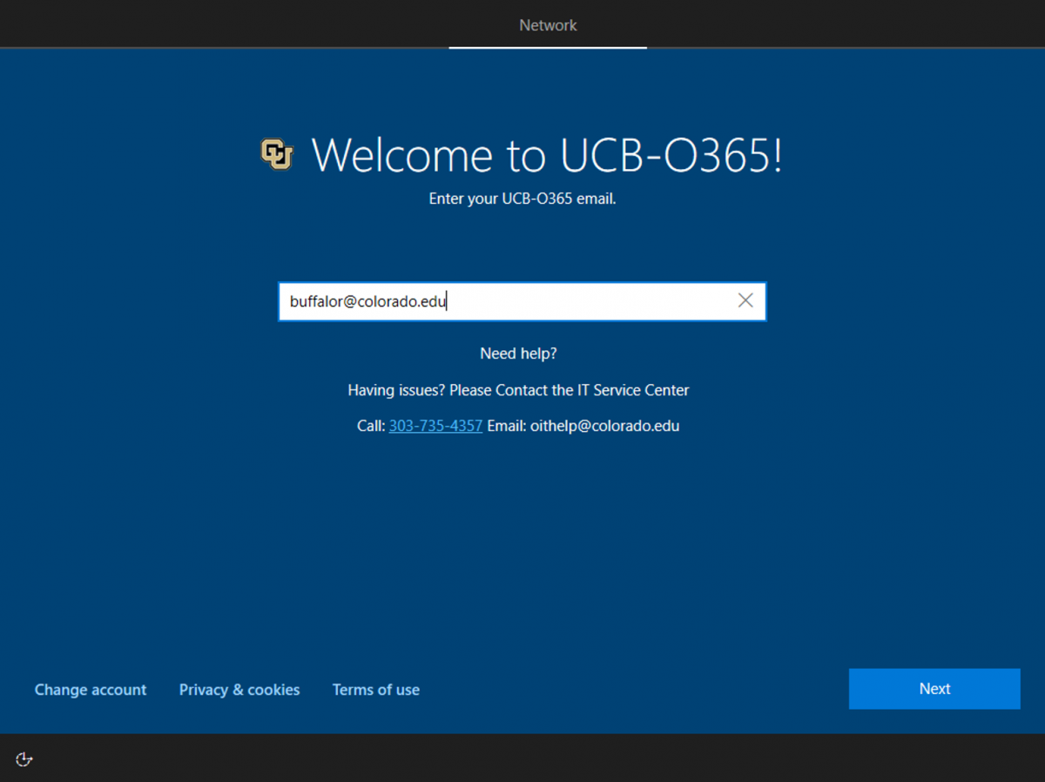This screenshot has width=1045, height=782.
Task: Click the buffalor@colorado.edu email field
Action: [522, 301]
